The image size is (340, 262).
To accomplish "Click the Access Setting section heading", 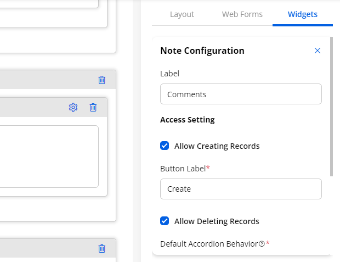I will [x=187, y=120].
